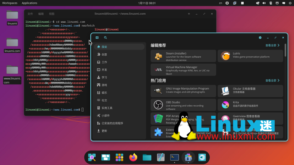Open the Lutris app listing
Screen dimensions: 294x165
click(x=250, y=56)
